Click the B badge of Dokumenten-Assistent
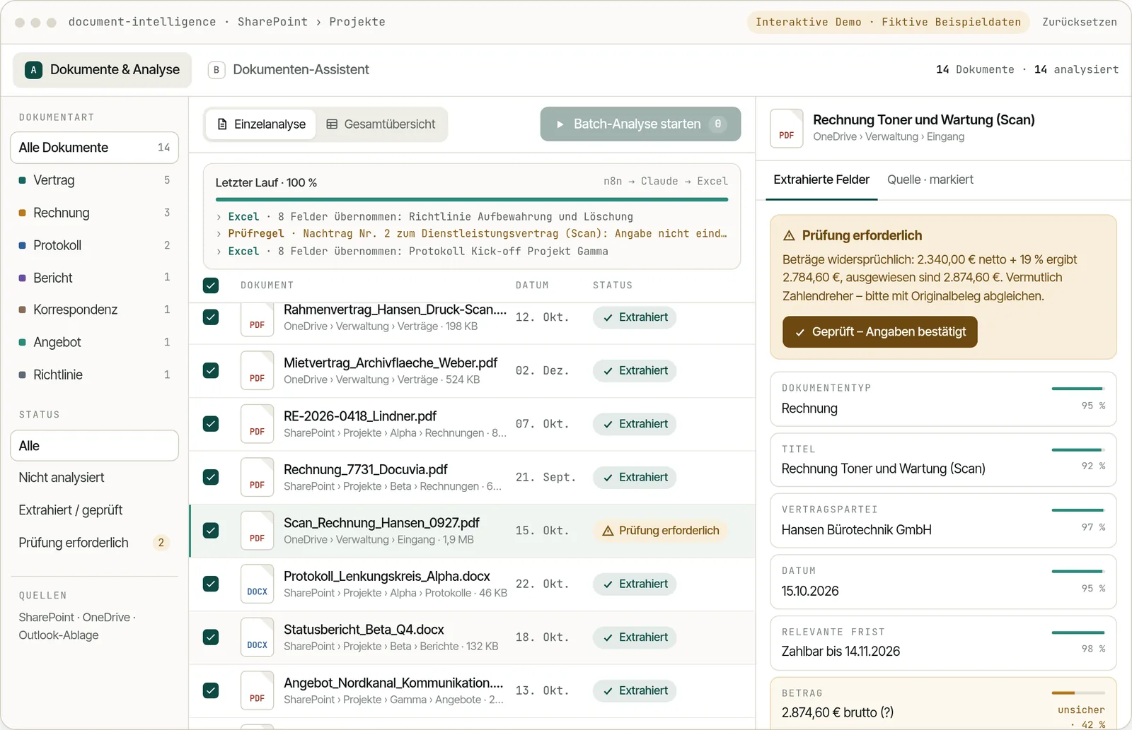 click(216, 70)
